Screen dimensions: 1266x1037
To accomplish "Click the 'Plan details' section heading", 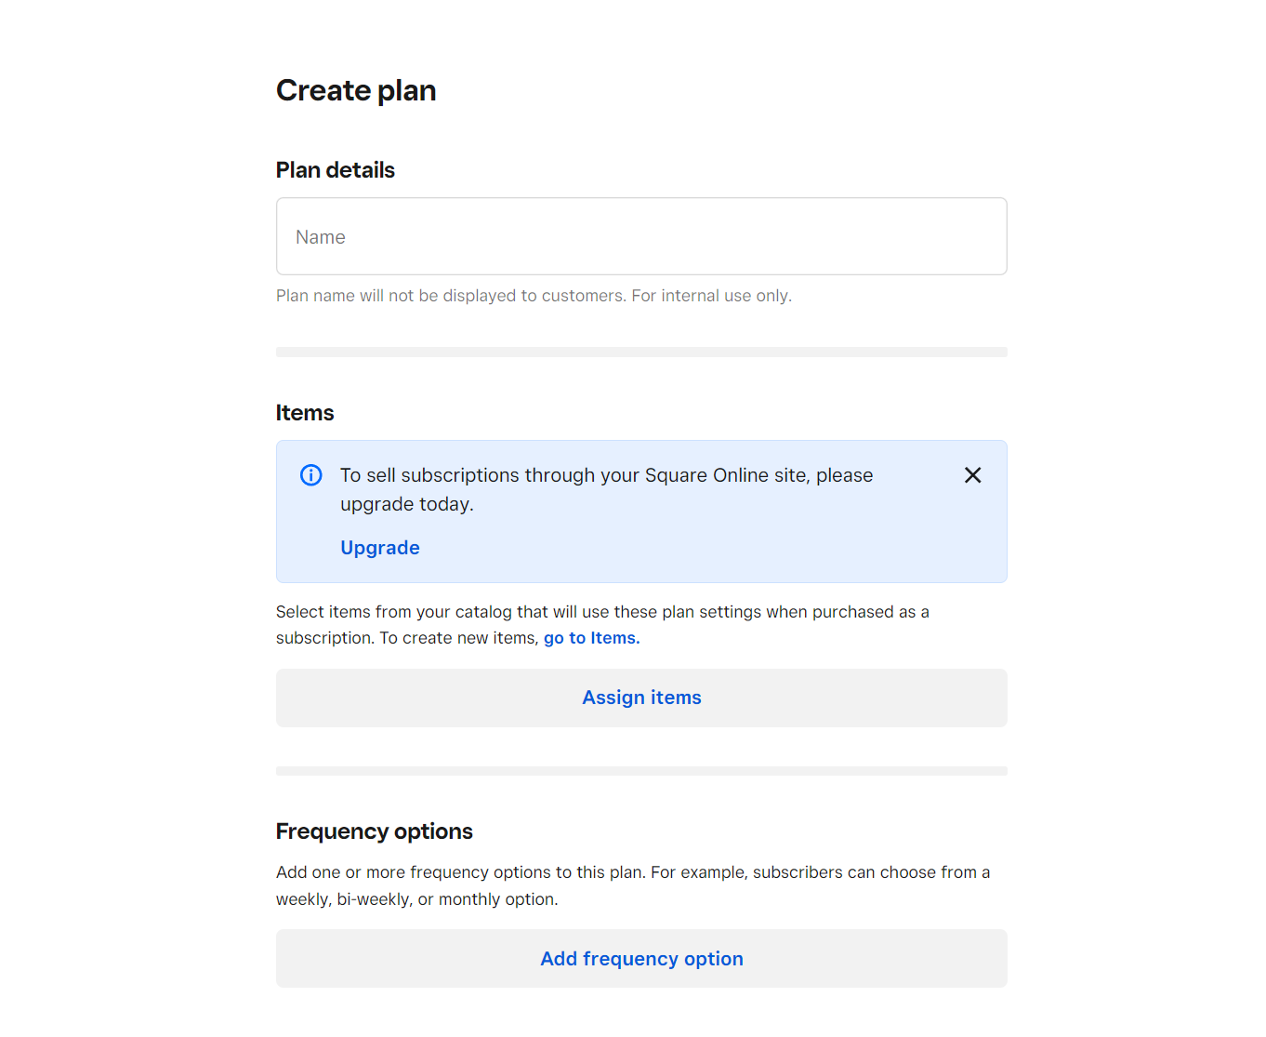I will click(336, 170).
